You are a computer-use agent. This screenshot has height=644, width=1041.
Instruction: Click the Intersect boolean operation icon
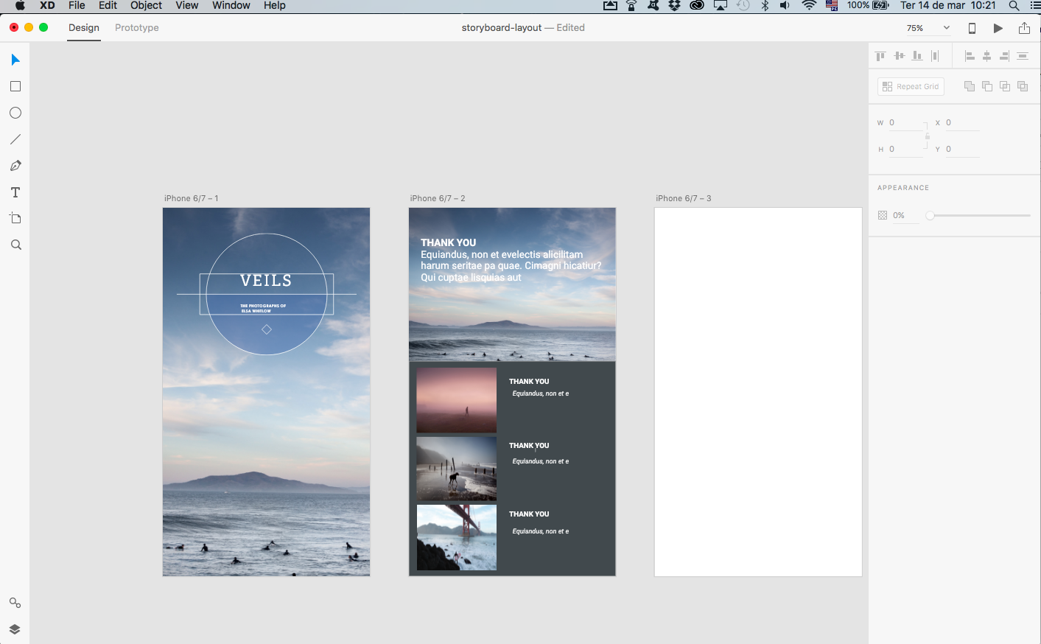[1005, 86]
